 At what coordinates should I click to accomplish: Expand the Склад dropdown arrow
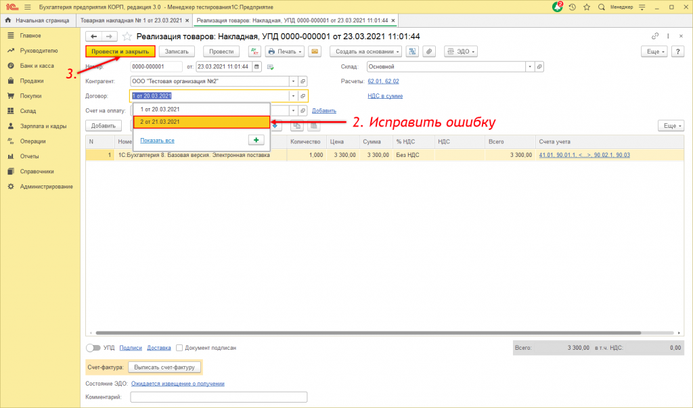tap(529, 67)
